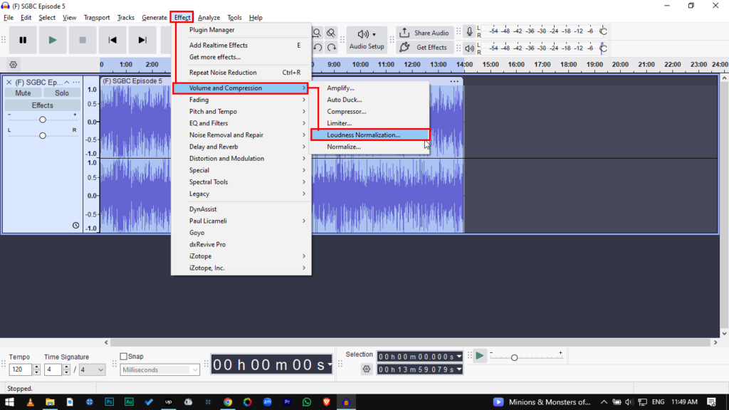Open the track Effects panel
The height and width of the screenshot is (410, 729).
click(42, 105)
